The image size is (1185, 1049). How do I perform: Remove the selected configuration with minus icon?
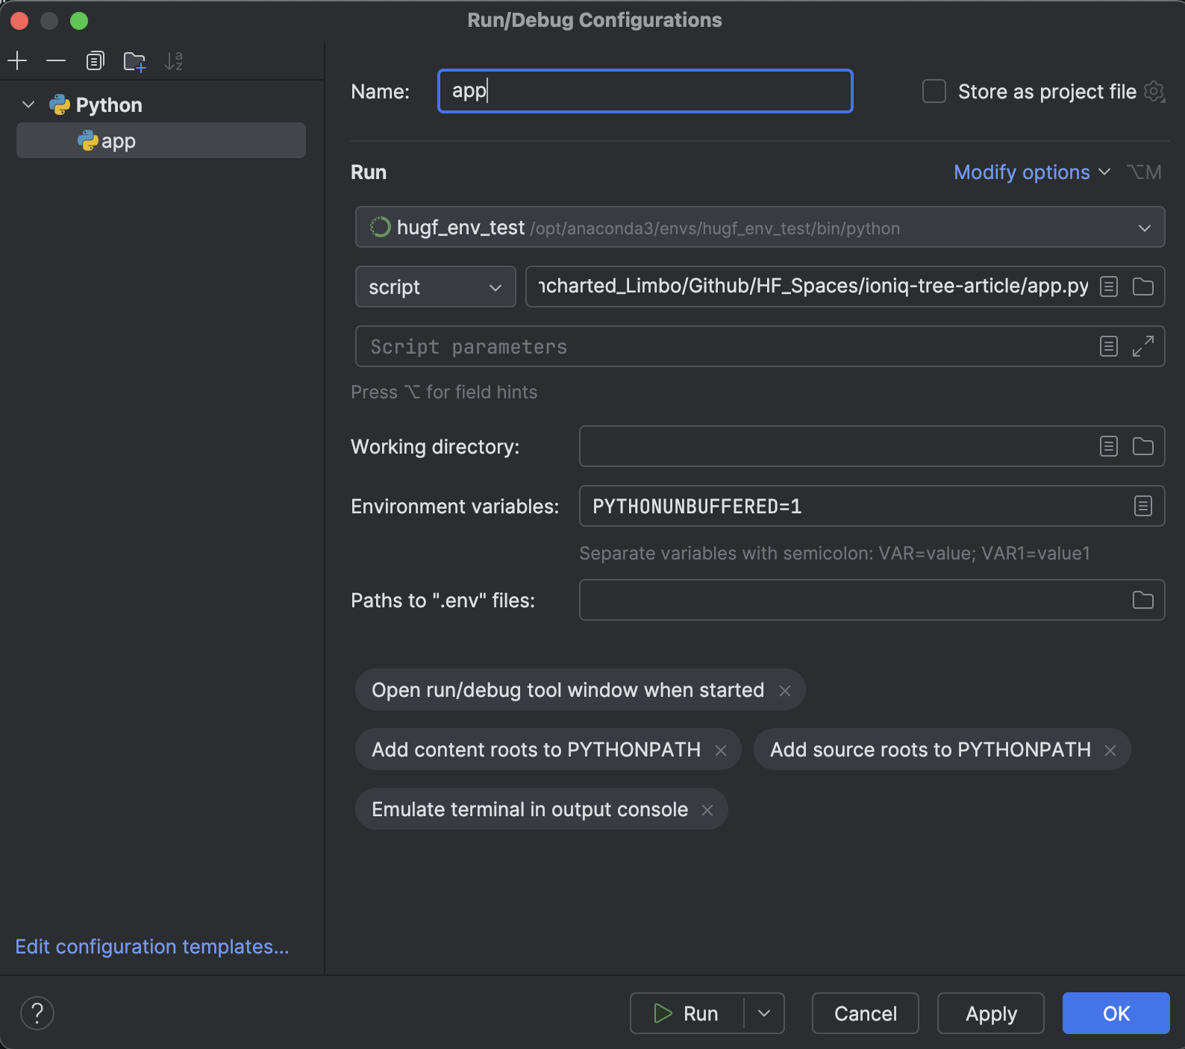tap(56, 61)
